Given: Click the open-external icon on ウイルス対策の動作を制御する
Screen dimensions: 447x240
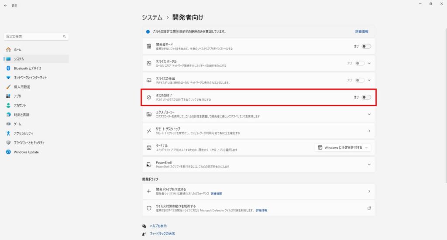Looking at the screenshot, I should coord(369,208).
